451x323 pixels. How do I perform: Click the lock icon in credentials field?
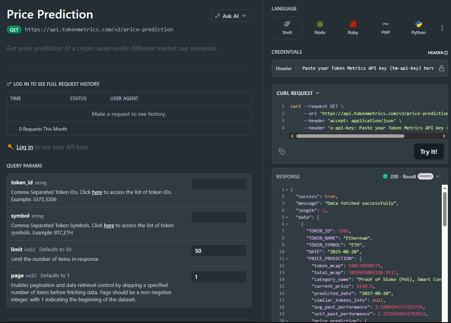(x=441, y=68)
